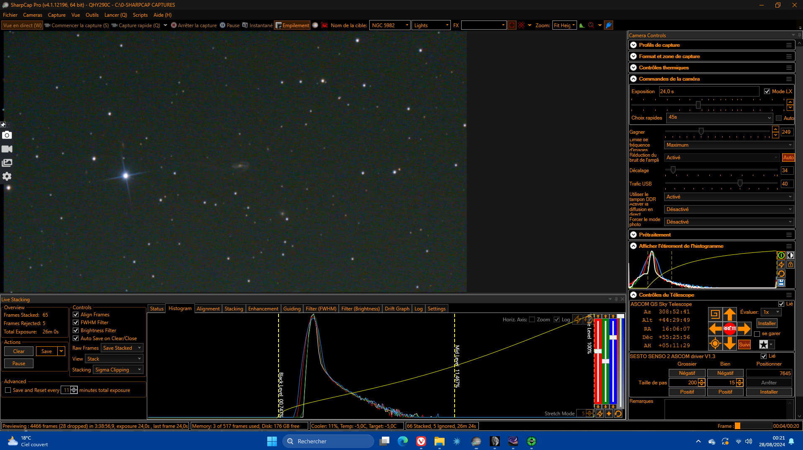Check the Horiz. Axis Zoom checkbox
803x450 pixels.
(532, 320)
